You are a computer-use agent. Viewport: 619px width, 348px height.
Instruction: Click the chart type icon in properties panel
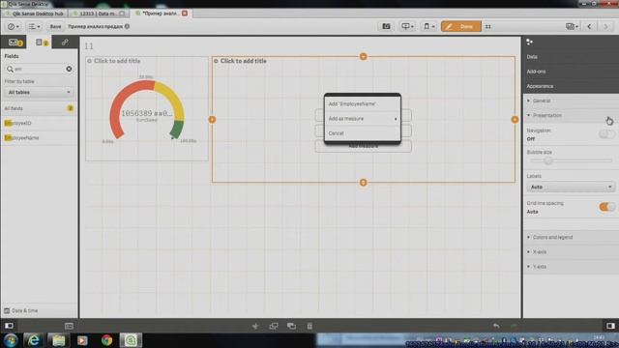tap(530, 42)
